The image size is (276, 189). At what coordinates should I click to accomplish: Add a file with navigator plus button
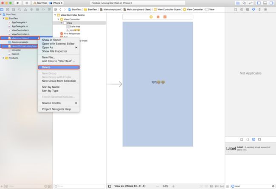[x=2, y=186]
